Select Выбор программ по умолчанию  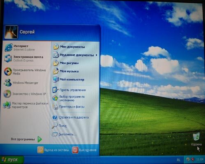coord(72,98)
